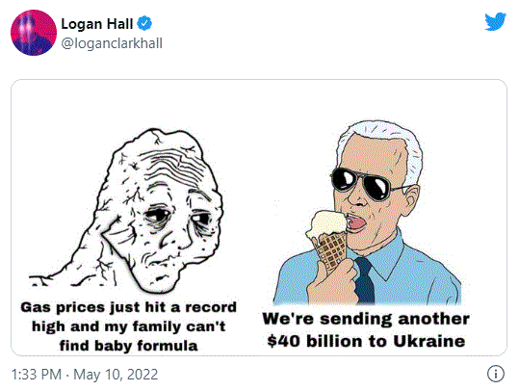Image resolution: width=519 pixels, height=391 pixels.
Task: Click the 'We're sending another' caption line
Action: coord(366,319)
